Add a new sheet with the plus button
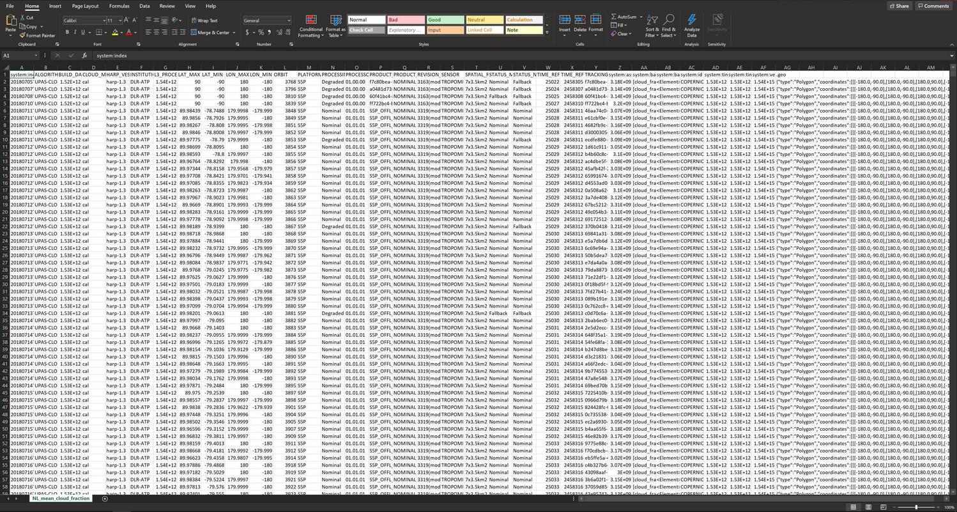 pos(105,499)
